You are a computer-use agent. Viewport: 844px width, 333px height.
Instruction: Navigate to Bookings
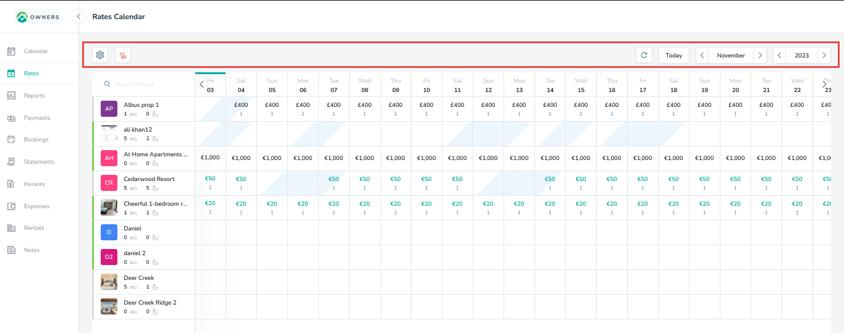pyautogui.click(x=36, y=140)
